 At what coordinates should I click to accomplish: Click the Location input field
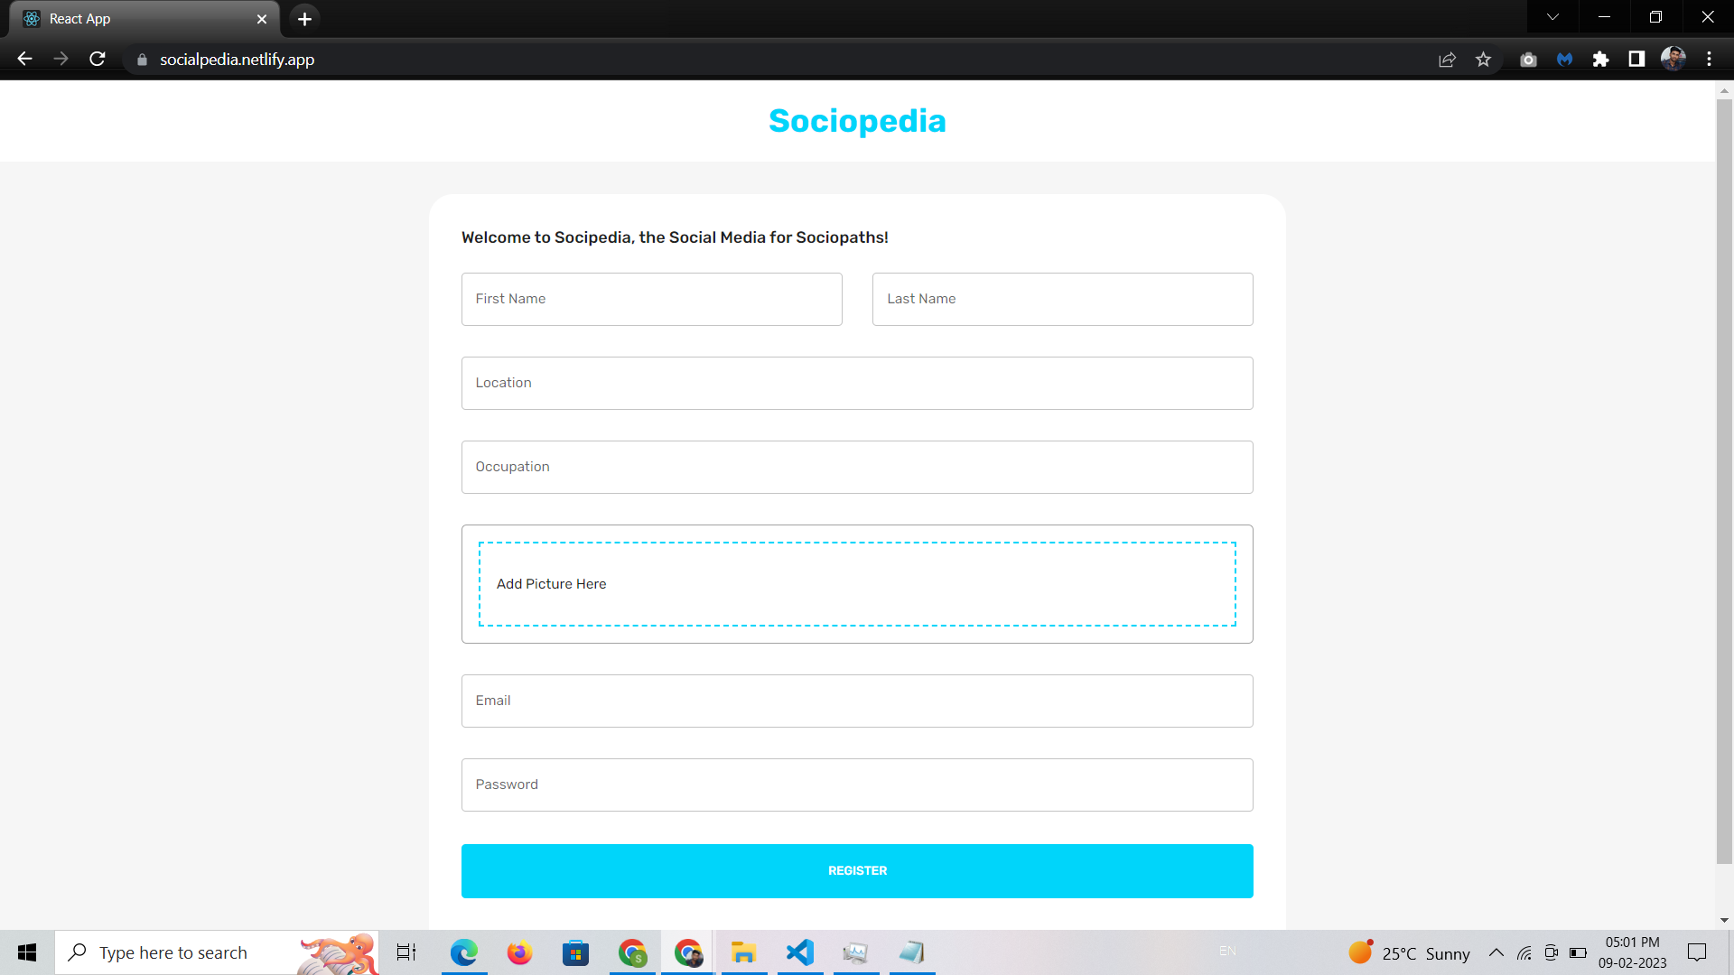[x=856, y=382]
